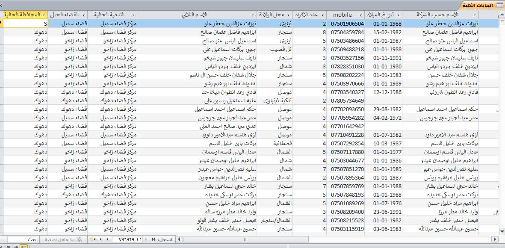
Task: Click the 'الاسم حسب الشركة' column header
Action: coord(445,15)
